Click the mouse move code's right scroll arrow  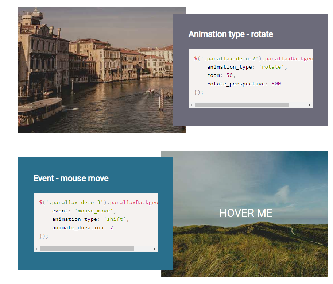(155, 249)
